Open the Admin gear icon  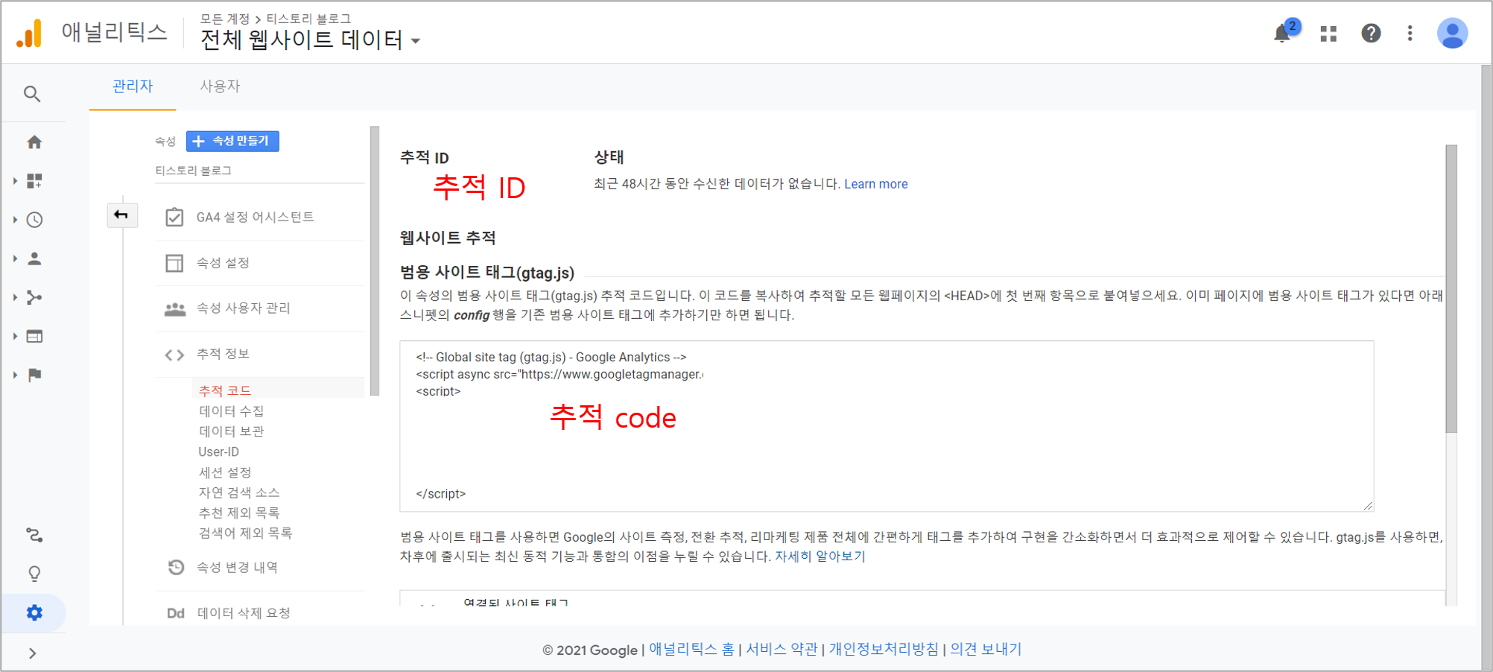pos(34,612)
